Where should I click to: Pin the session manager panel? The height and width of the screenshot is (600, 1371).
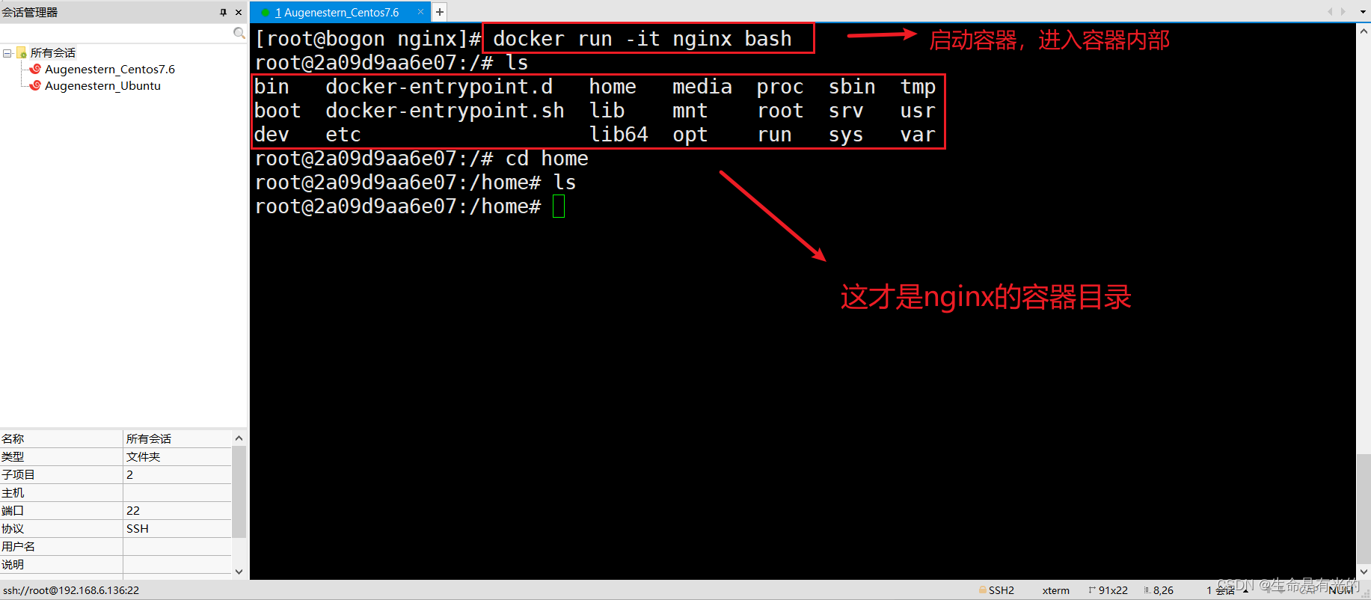pos(223,12)
